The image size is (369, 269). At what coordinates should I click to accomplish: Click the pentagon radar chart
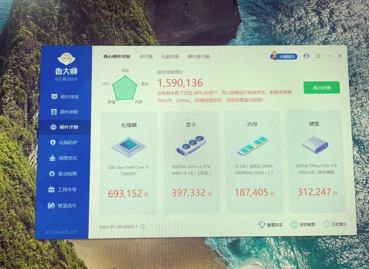click(x=125, y=88)
